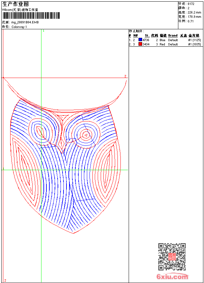Image resolution: width=204 pixels, height=283 pixels.
Task: Click the stitch count value 8172
Action: [x=191, y=4]
